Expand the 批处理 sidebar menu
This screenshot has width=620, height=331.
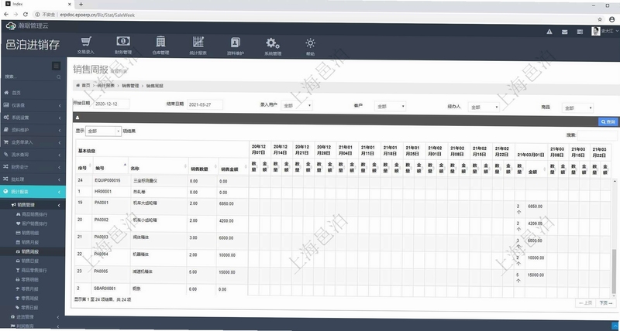[x=33, y=179]
